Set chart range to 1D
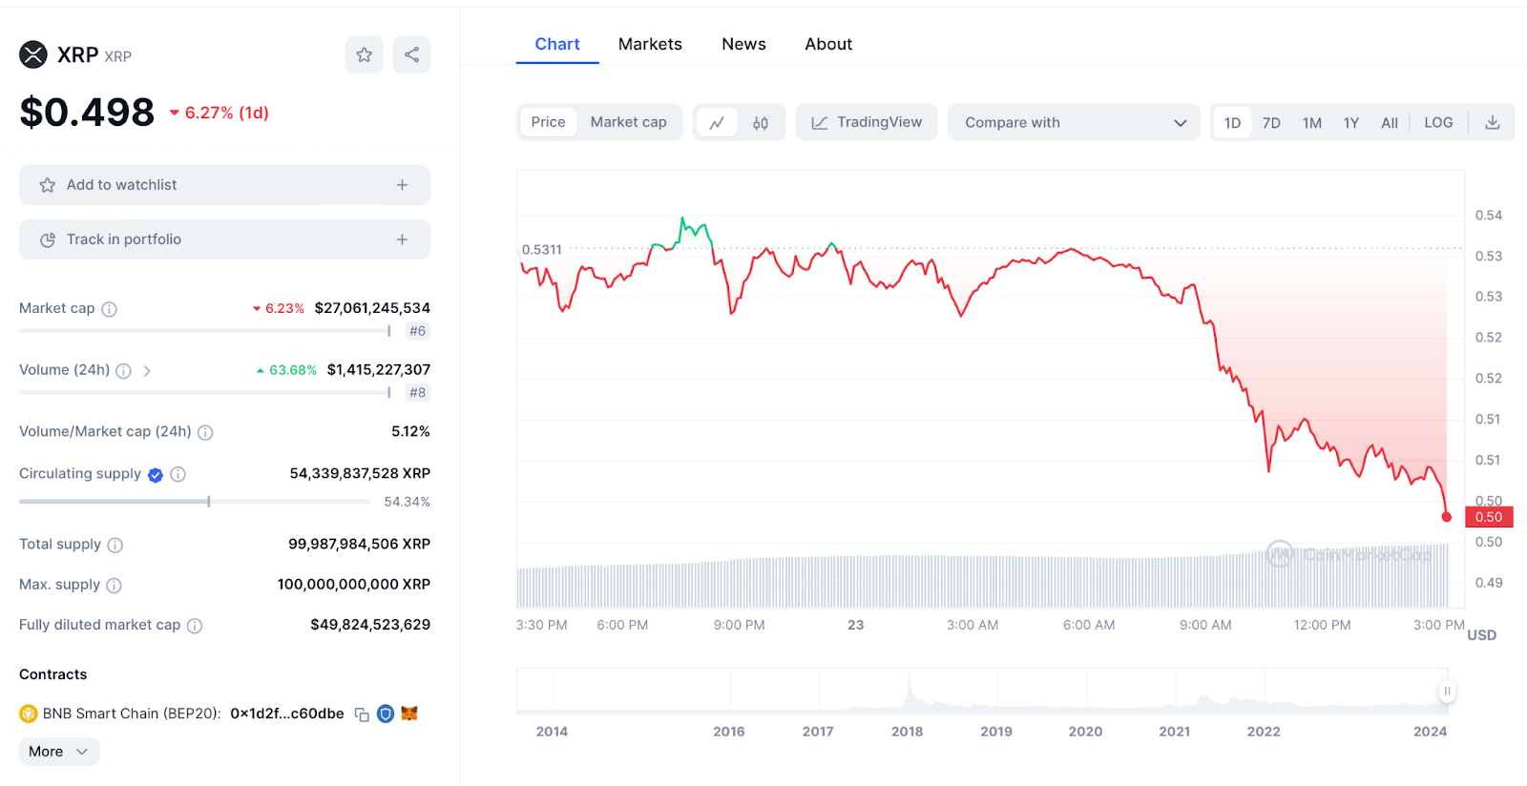The image size is (1527, 786). click(1232, 122)
